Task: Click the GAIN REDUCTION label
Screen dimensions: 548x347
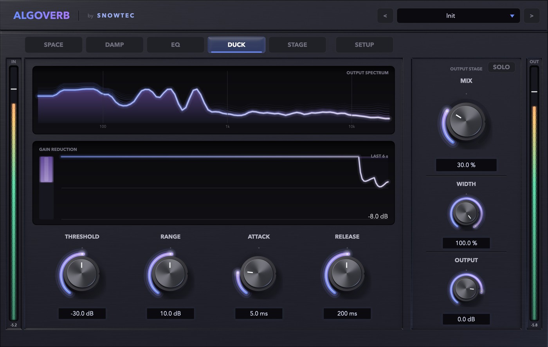Action: pos(58,149)
